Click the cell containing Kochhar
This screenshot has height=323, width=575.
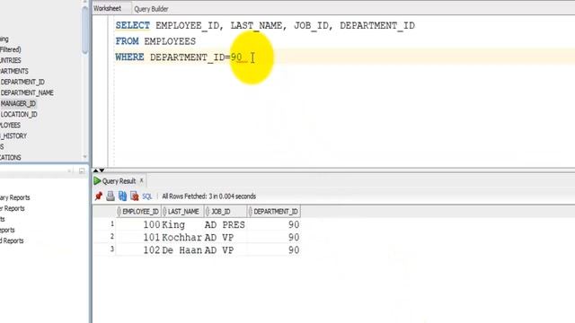pyautogui.click(x=182, y=238)
